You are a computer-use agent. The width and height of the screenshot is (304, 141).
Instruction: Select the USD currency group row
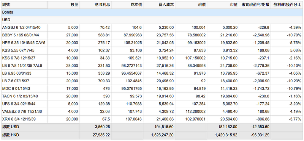pos(152,20)
